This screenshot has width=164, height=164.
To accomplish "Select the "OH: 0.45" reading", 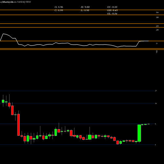I will (x=112, y=10).
